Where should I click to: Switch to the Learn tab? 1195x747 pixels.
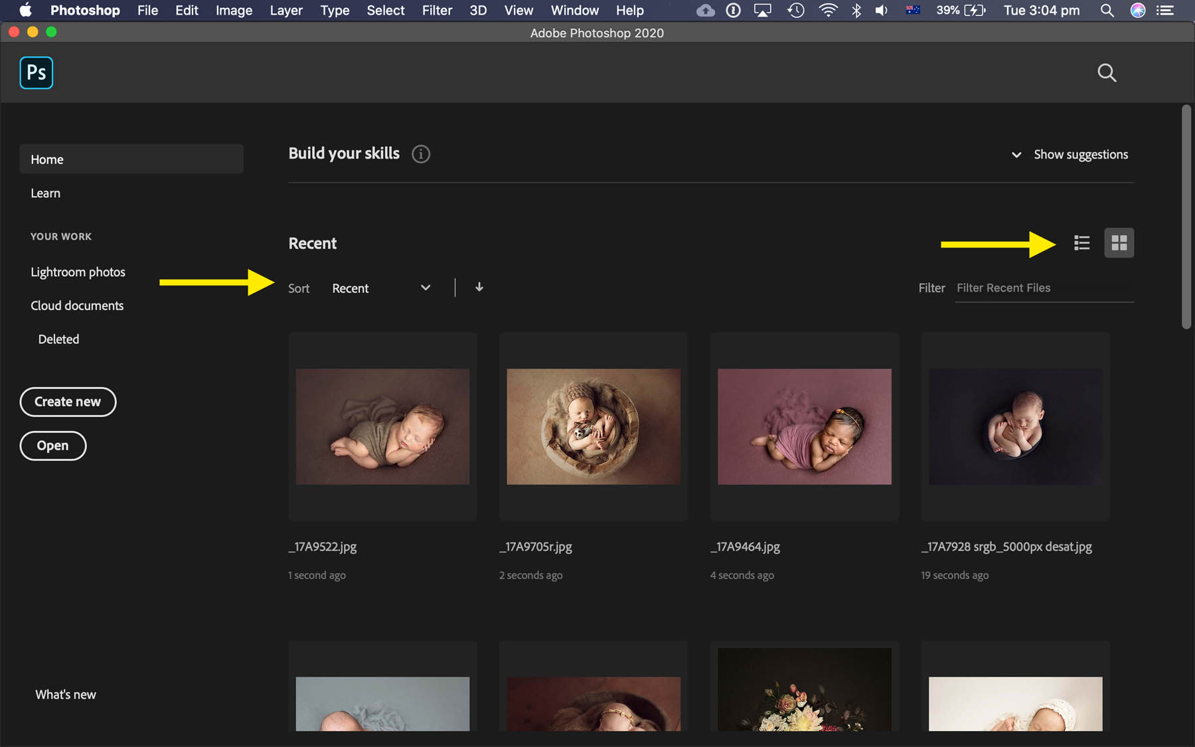45,193
